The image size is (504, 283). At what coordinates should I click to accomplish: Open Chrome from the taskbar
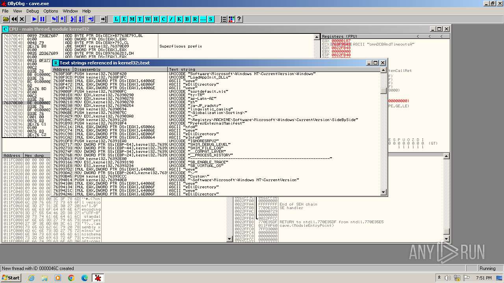(x=71, y=278)
